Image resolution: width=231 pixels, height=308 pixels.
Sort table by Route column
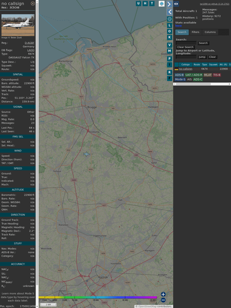click(x=197, y=64)
